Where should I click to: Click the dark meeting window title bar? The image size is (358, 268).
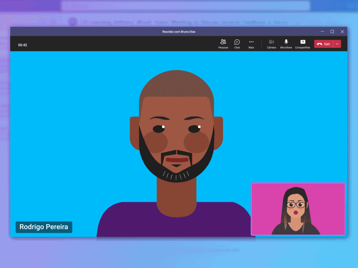point(112,32)
